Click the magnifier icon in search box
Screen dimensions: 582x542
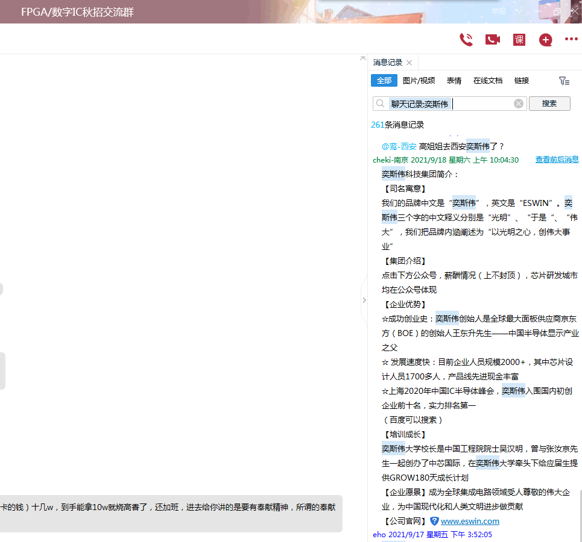[380, 104]
